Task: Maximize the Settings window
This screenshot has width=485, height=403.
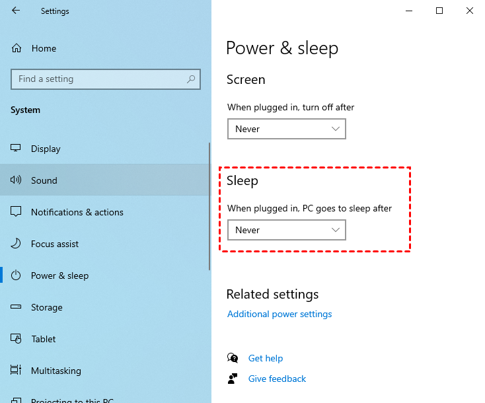Action: tap(439, 11)
